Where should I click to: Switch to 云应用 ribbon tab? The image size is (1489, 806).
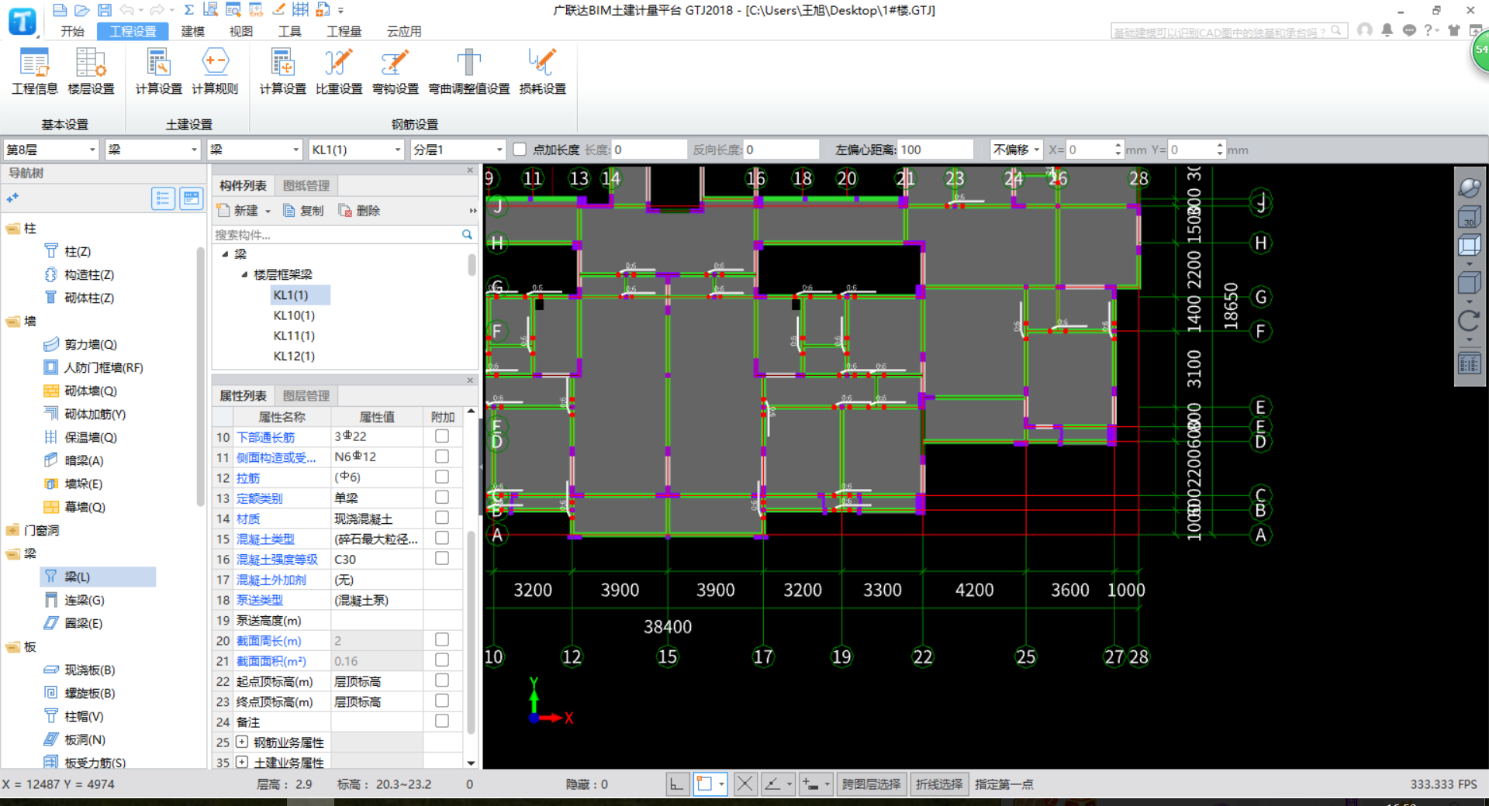(404, 31)
